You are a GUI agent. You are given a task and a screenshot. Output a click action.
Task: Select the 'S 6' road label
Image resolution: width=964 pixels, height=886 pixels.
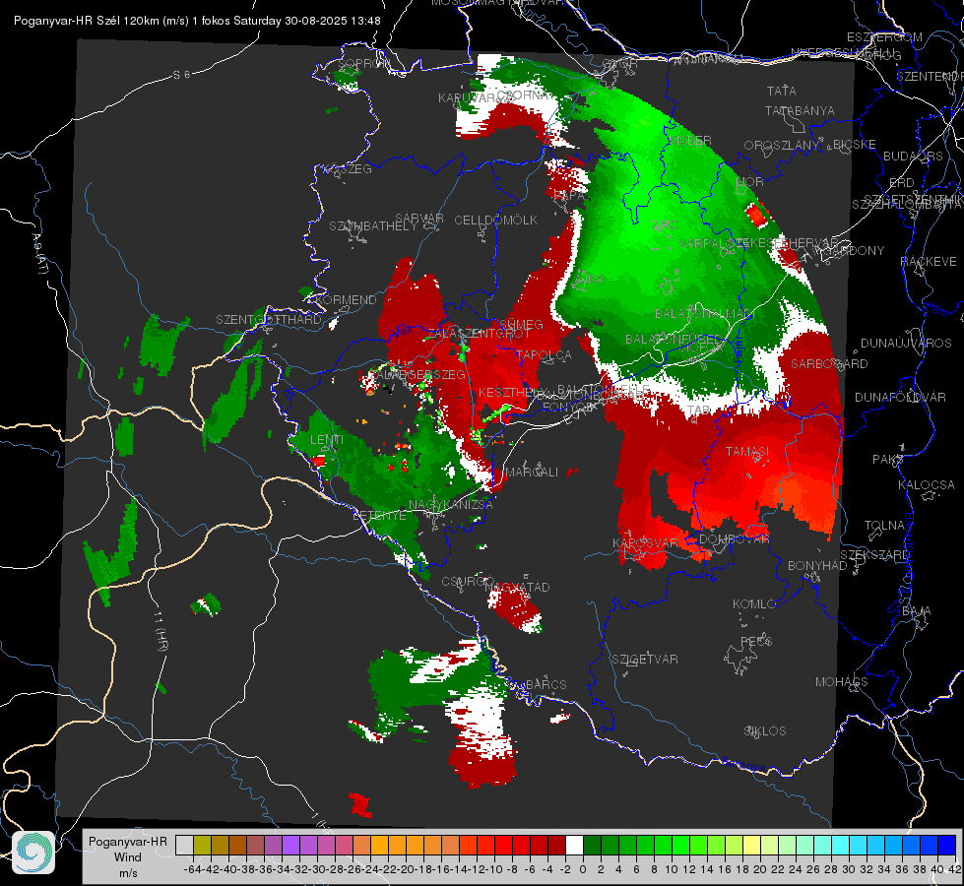tap(181, 75)
